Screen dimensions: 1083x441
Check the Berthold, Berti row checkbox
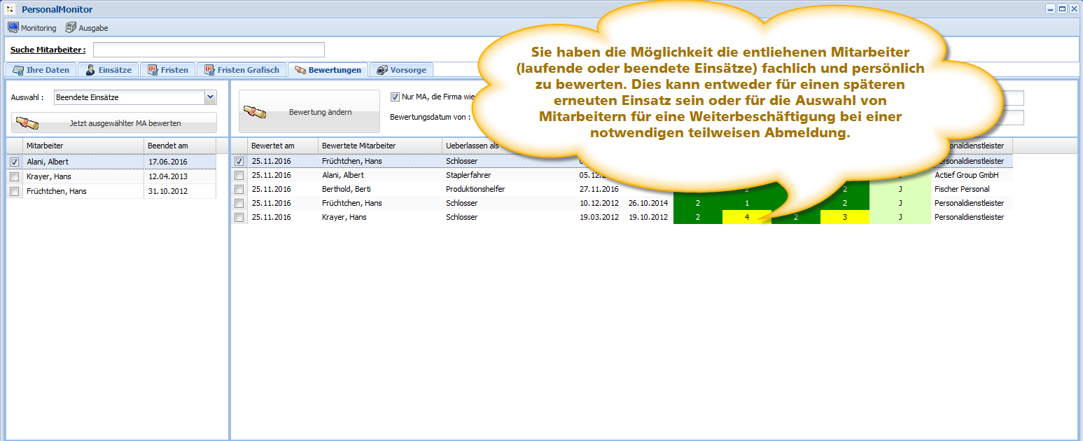239,189
